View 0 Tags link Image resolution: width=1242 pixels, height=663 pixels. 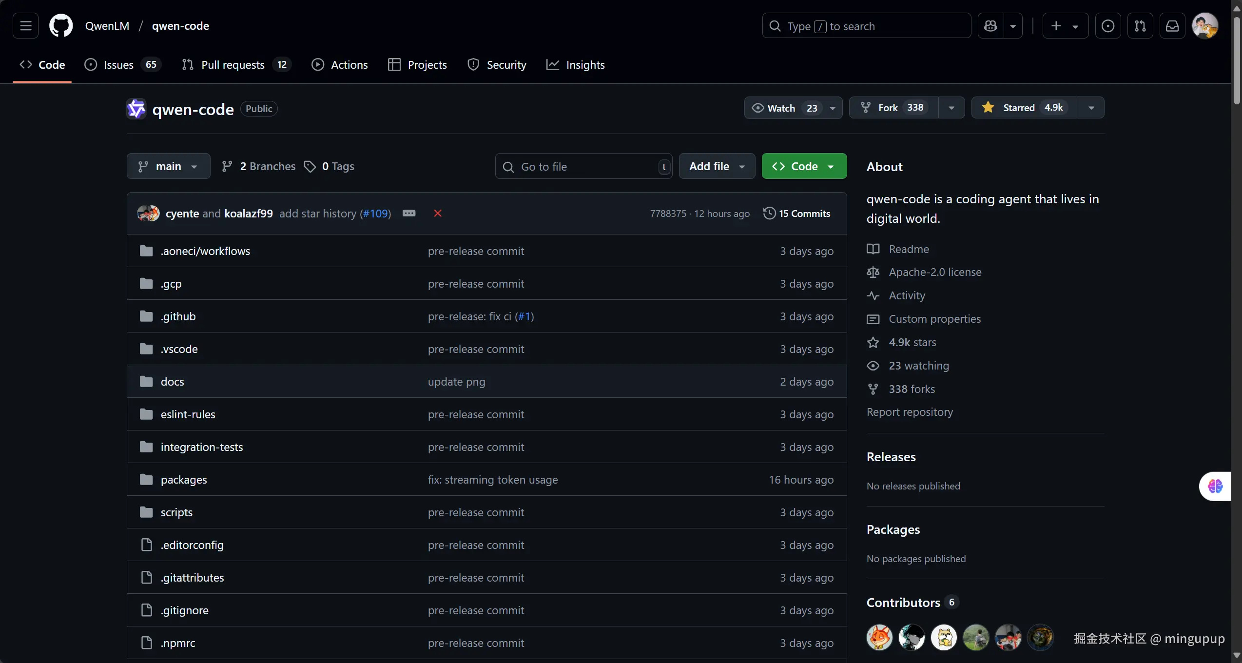(x=329, y=166)
